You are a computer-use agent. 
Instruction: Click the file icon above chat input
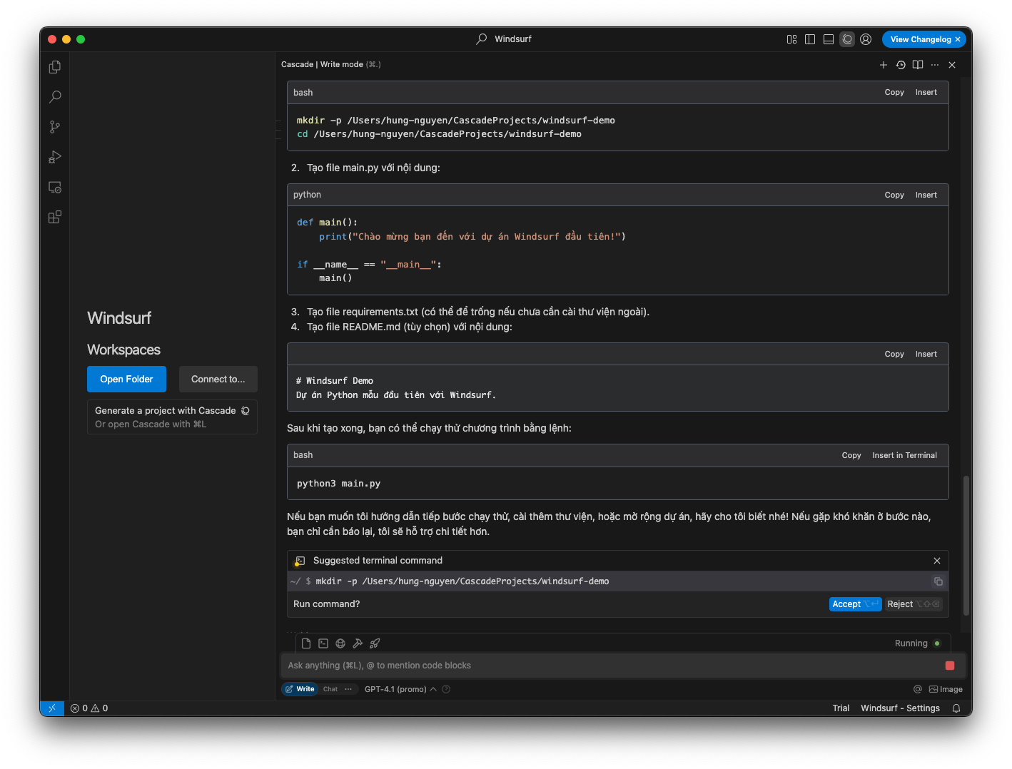(x=306, y=643)
